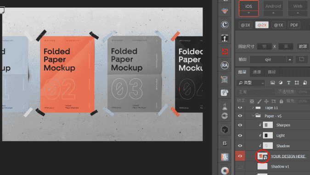310x175 pixels.
Task: Open the RA plugin panel icon
Action: [225, 66]
